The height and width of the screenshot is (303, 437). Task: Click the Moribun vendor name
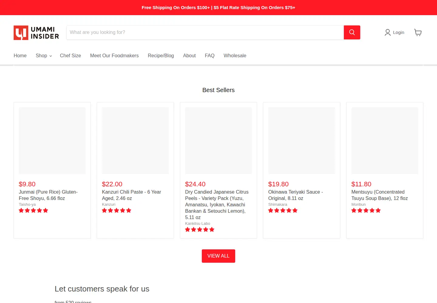point(358,205)
